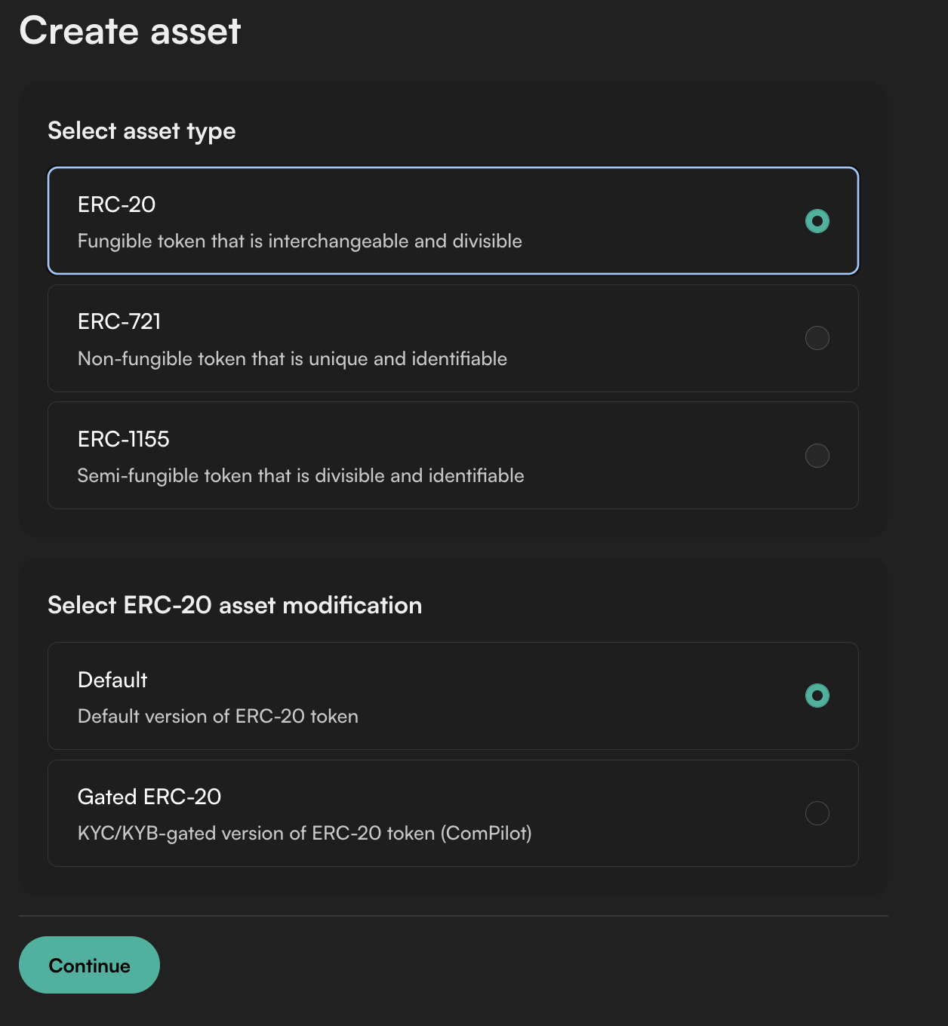This screenshot has height=1026, width=948.
Task: Click the Continue button
Action: point(89,965)
